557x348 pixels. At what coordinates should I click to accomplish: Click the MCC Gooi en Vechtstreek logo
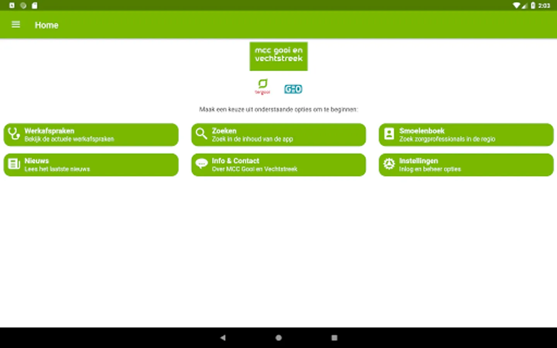click(278, 56)
